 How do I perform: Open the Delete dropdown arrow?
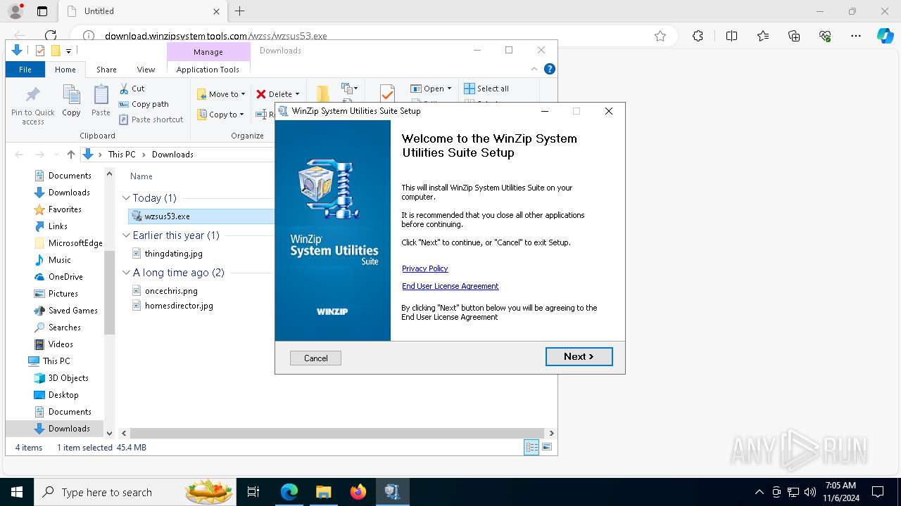point(297,94)
